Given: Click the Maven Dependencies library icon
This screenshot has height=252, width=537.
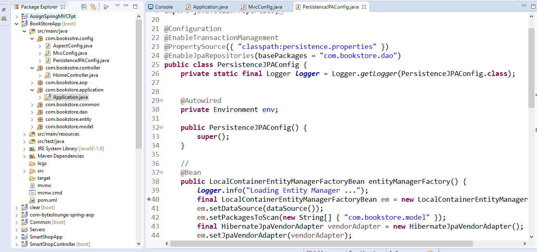Looking at the screenshot, I should [32, 156].
